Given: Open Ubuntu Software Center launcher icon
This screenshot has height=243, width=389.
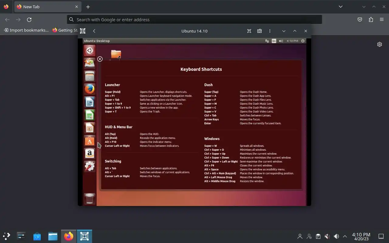Looking at the screenshot, I should pos(89,141).
